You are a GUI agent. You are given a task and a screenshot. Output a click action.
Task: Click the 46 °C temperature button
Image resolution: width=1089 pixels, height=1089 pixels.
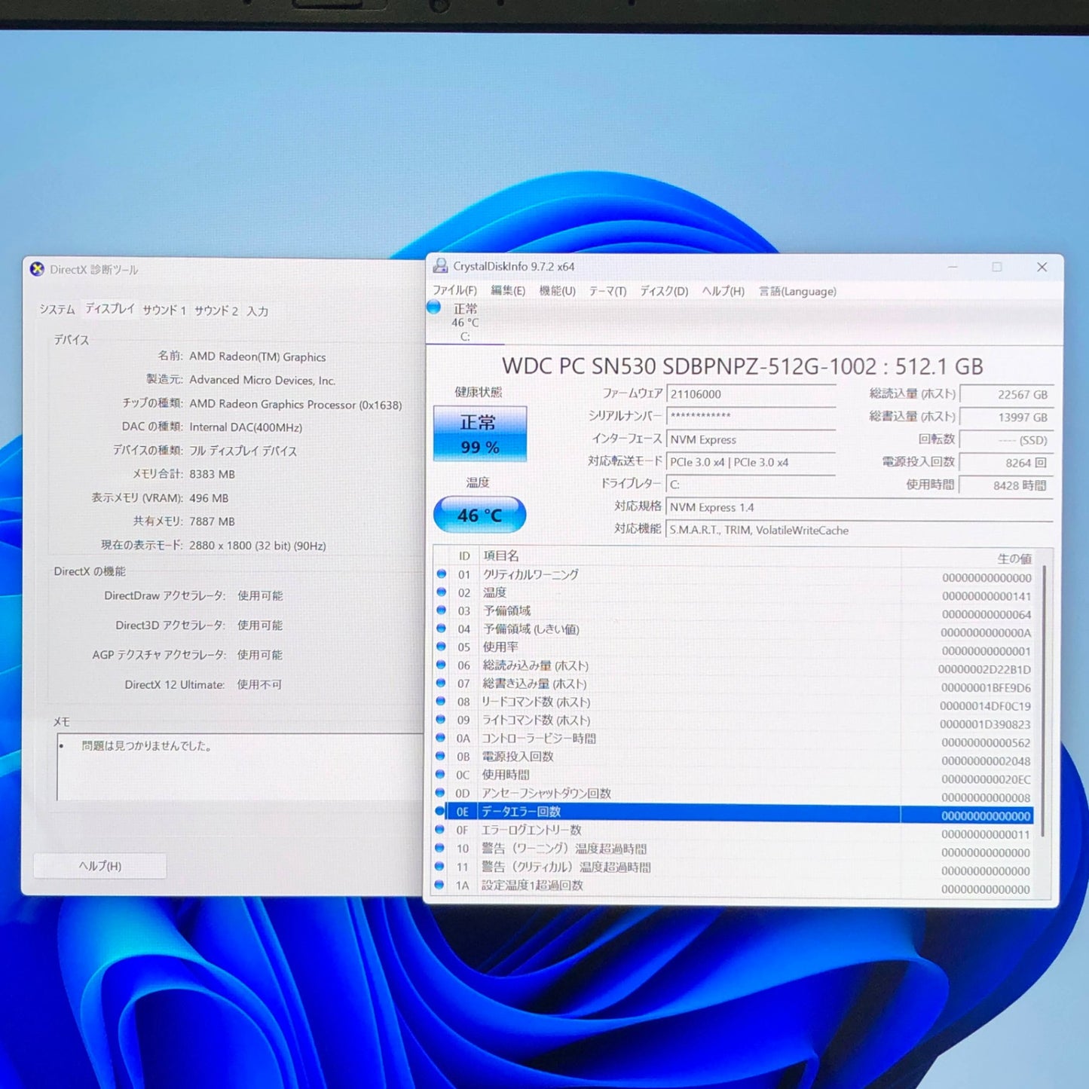pyautogui.click(x=480, y=515)
